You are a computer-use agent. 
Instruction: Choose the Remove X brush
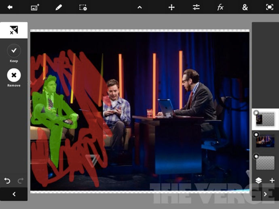tap(14, 75)
